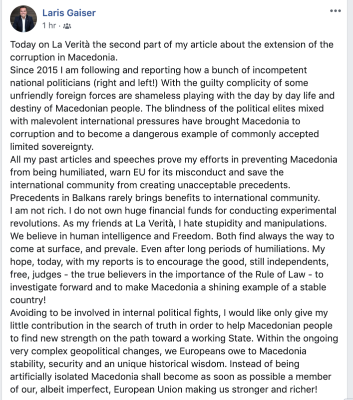Open the Laris Gaiser profile name link
The width and height of the screenshot is (353, 400).
point(69,13)
